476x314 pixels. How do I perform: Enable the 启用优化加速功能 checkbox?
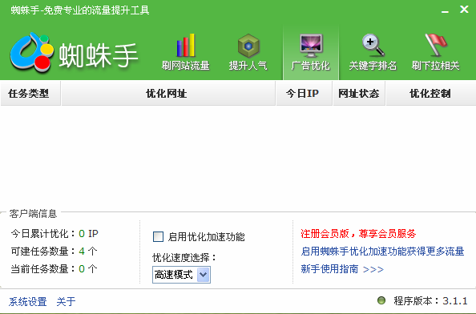click(x=158, y=236)
